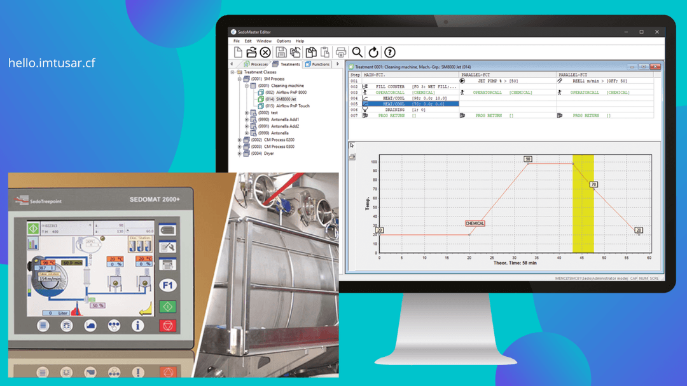Select highlighted step 005 HEAT/COOL row
Viewport: 687px width, 386px height.
(403, 104)
